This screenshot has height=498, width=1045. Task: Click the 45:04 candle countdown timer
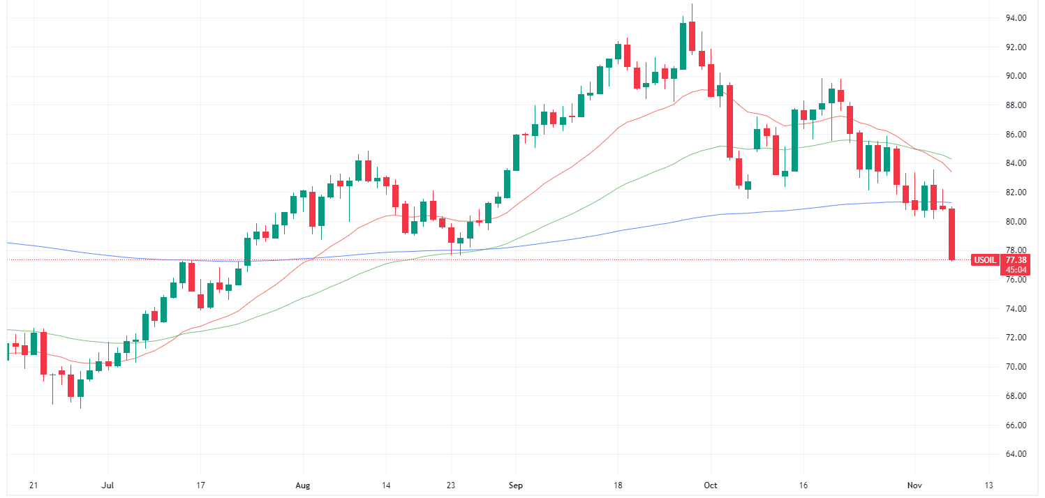point(1015,269)
